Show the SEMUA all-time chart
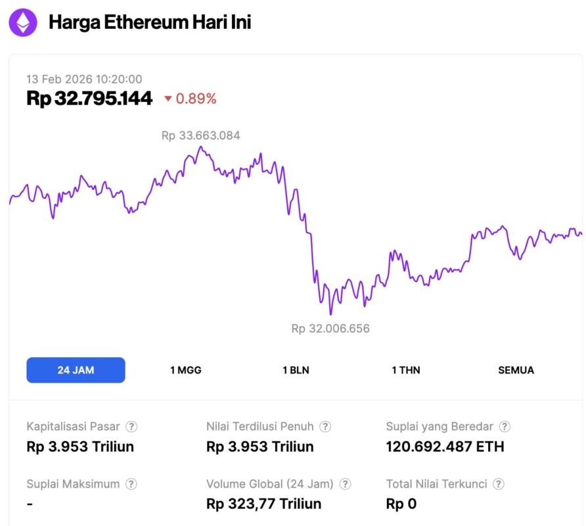The image size is (586, 526). pyautogui.click(x=516, y=370)
